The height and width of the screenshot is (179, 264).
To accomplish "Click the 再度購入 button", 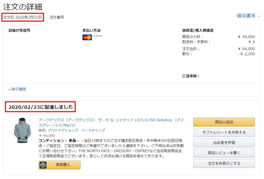I will [60, 165].
